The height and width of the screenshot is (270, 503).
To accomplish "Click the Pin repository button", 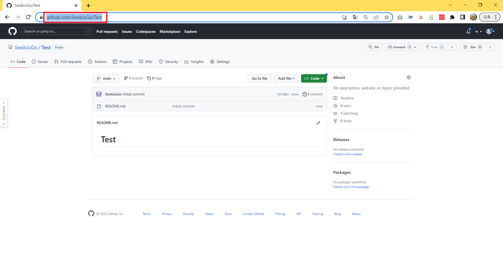I will (374, 47).
